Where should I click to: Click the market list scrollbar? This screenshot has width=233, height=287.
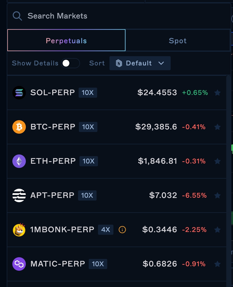coord(228,168)
